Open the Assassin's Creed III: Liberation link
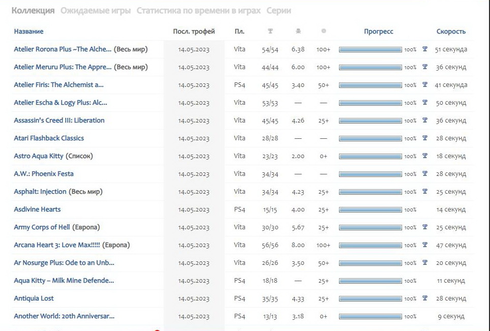Viewport: 490px width, 331px height. tap(59, 121)
